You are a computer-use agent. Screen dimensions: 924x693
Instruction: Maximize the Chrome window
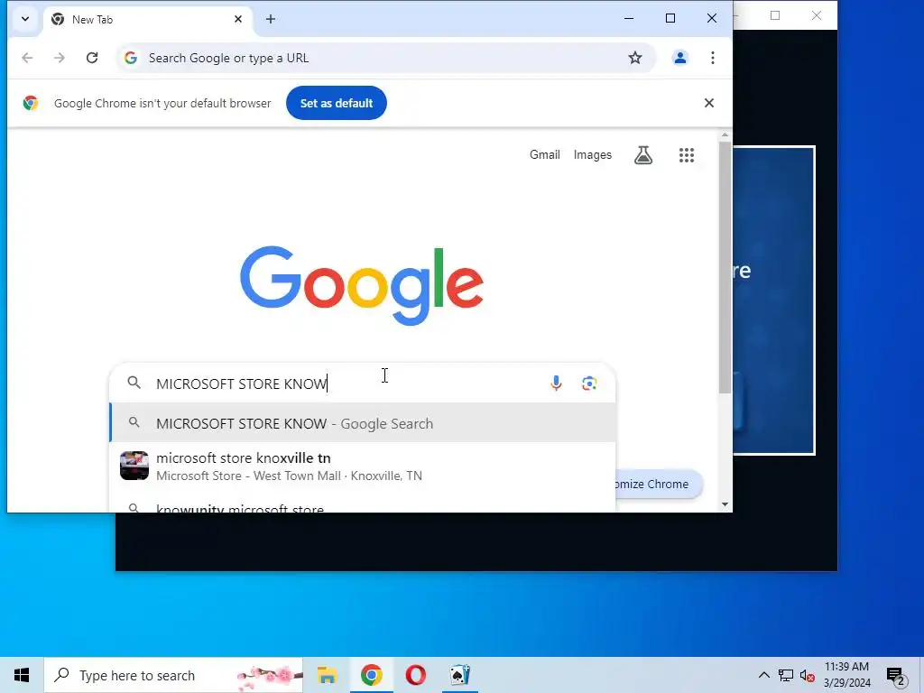pyautogui.click(x=670, y=18)
